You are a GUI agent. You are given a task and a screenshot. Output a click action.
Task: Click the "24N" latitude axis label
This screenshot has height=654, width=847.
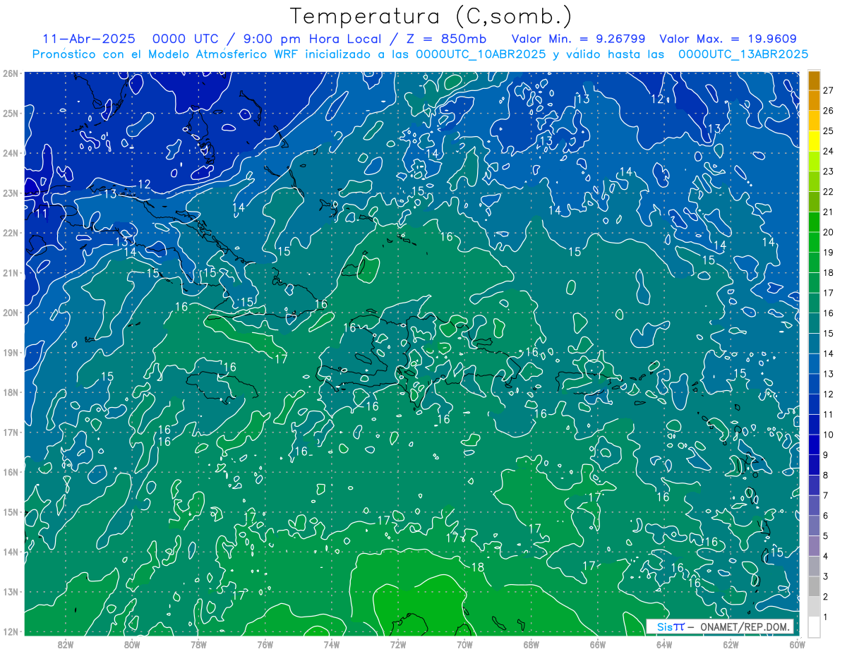pyautogui.click(x=11, y=152)
